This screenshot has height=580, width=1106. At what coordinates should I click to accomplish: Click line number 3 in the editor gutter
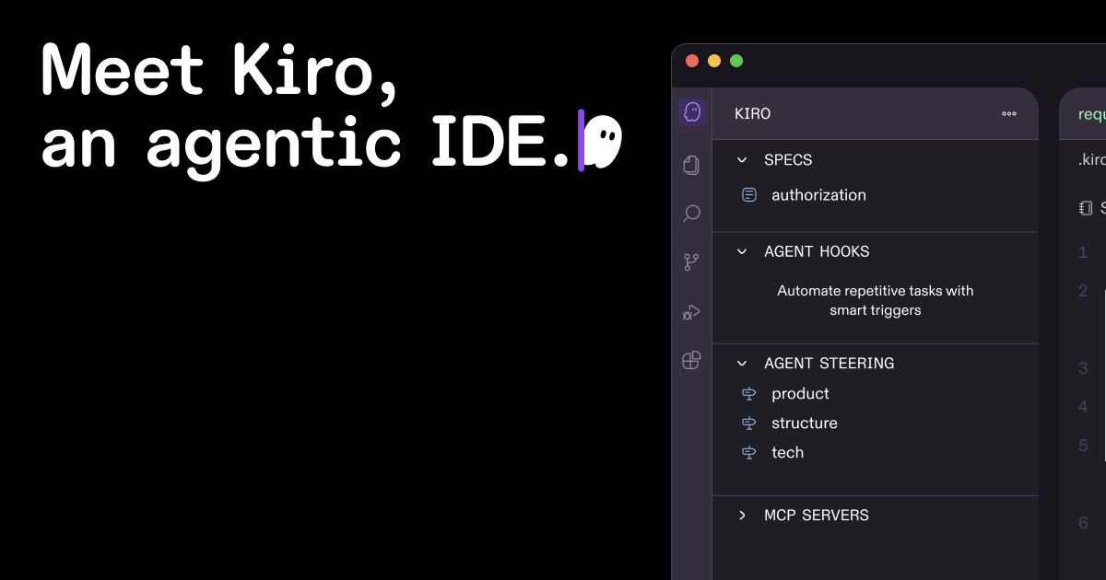point(1082,368)
